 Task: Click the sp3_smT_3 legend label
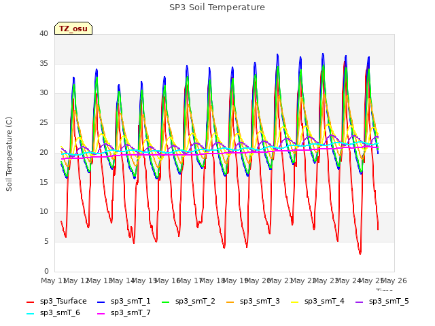click(260, 301)
